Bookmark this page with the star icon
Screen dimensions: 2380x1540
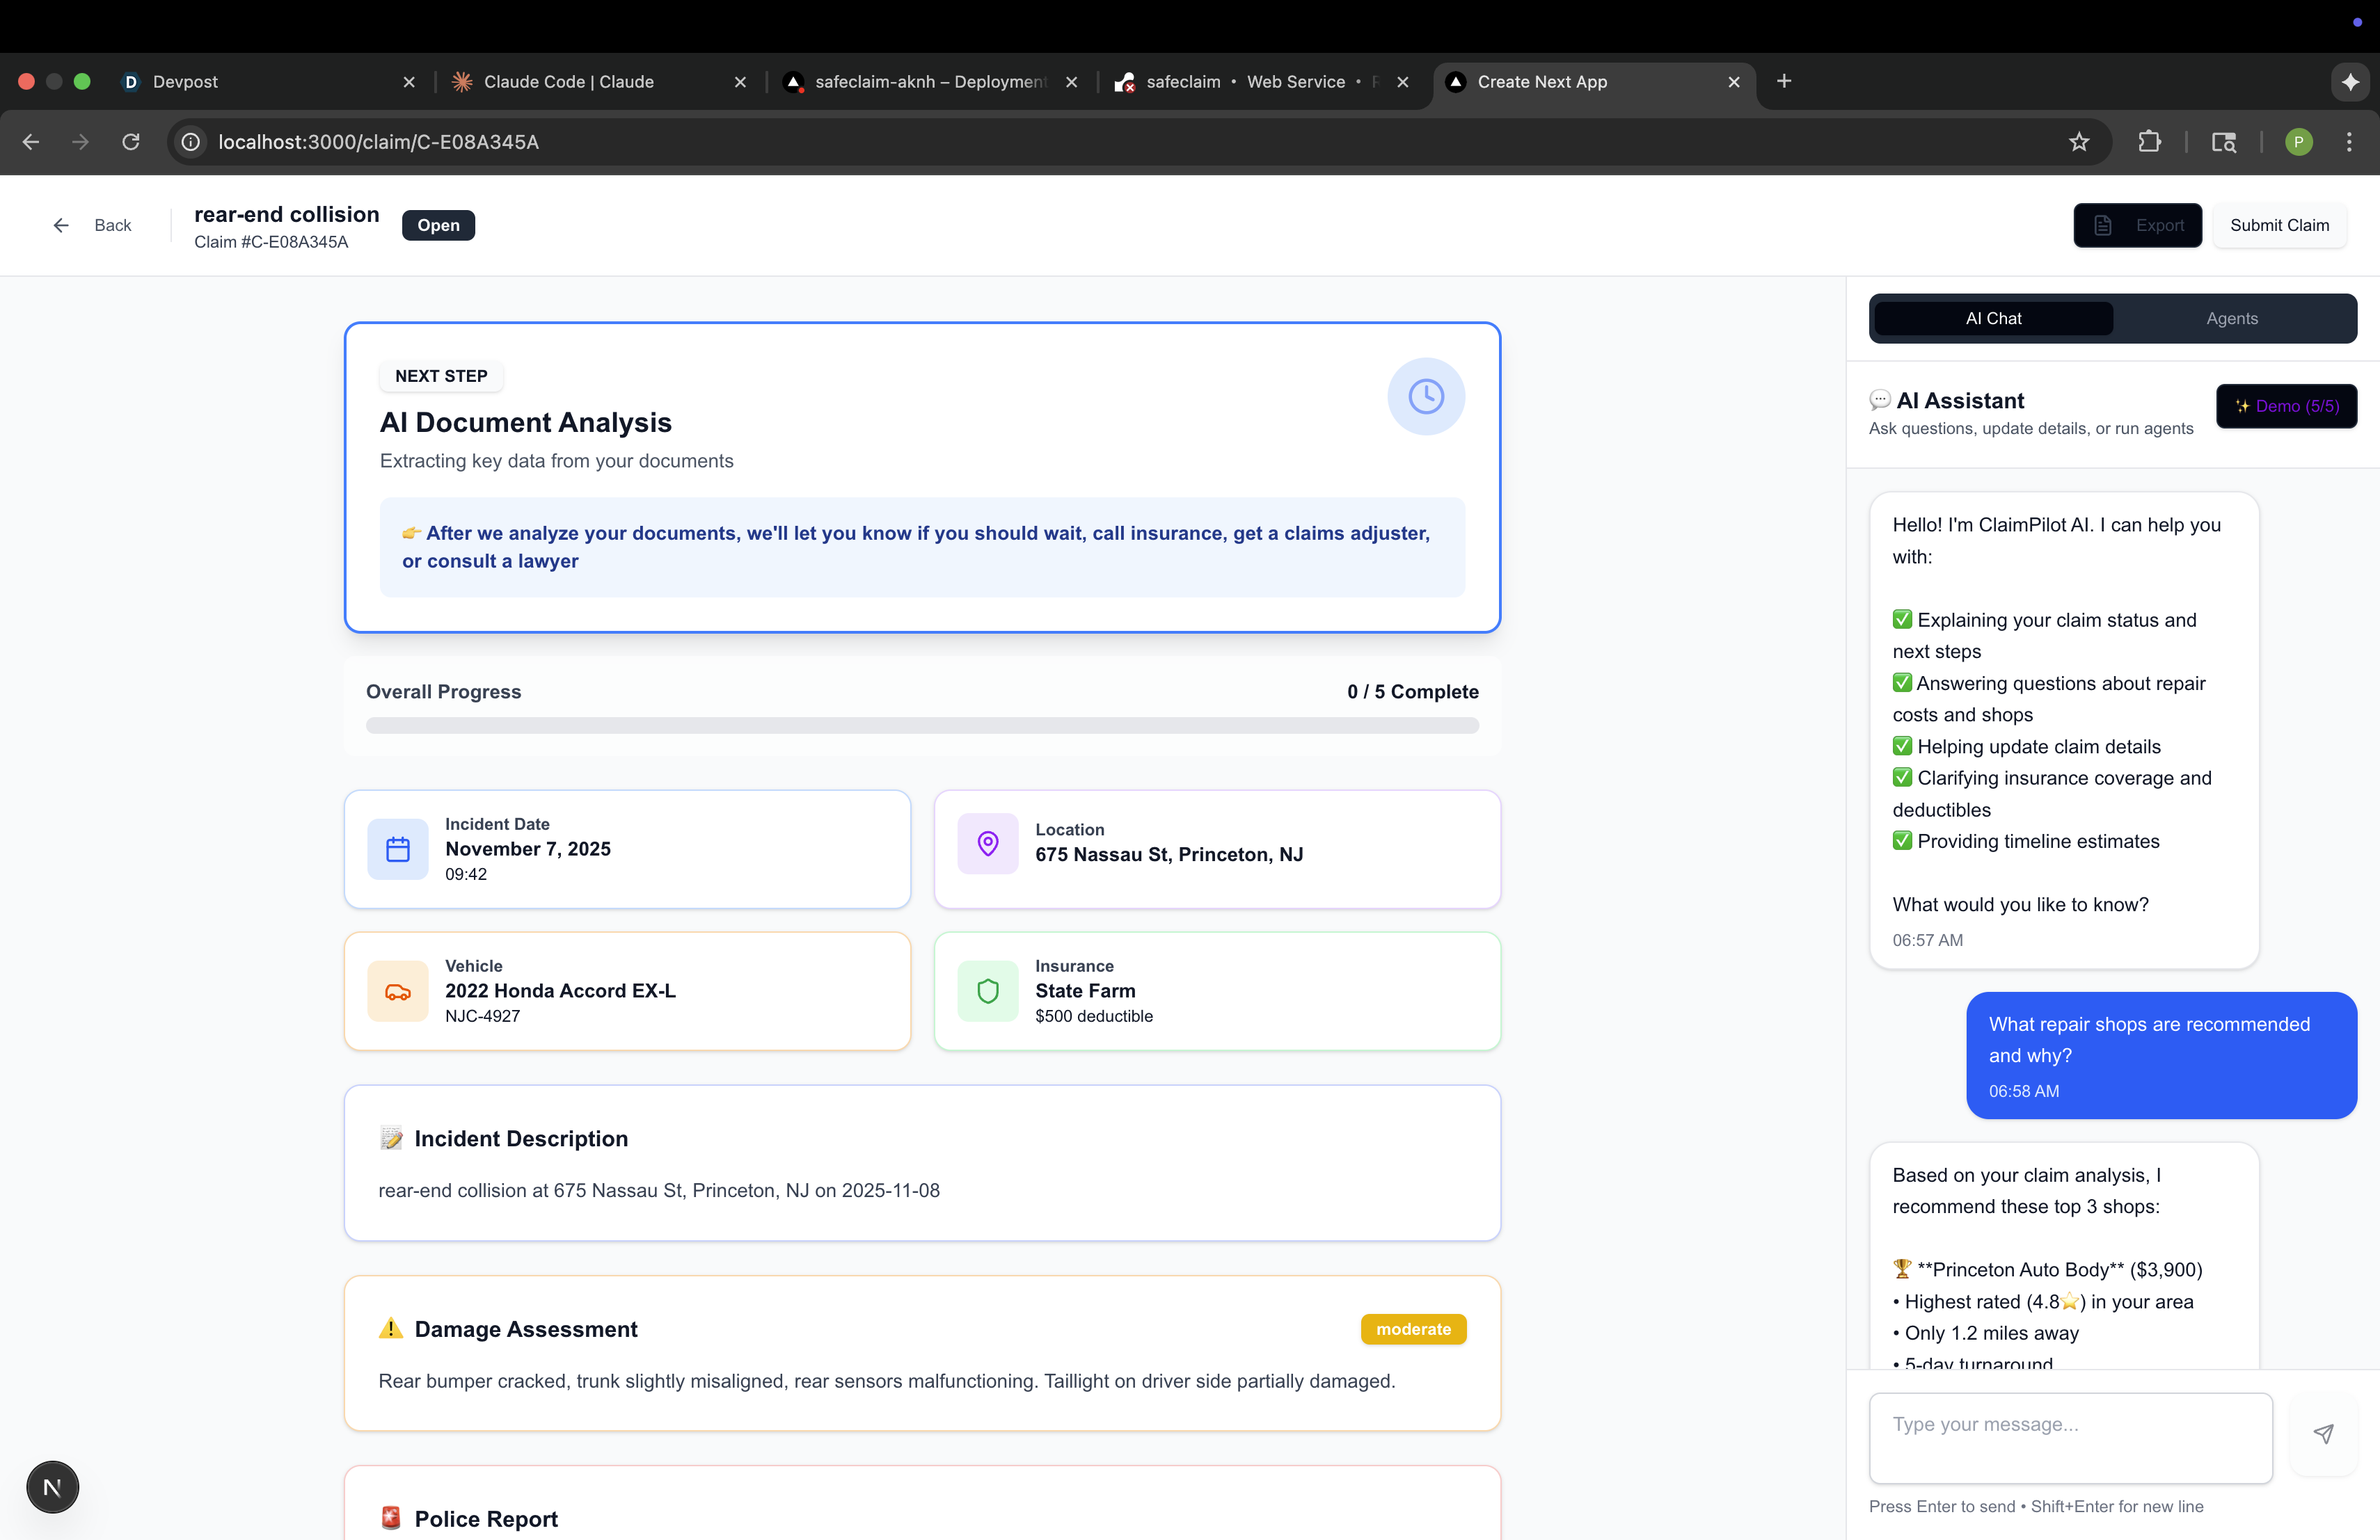(2079, 142)
